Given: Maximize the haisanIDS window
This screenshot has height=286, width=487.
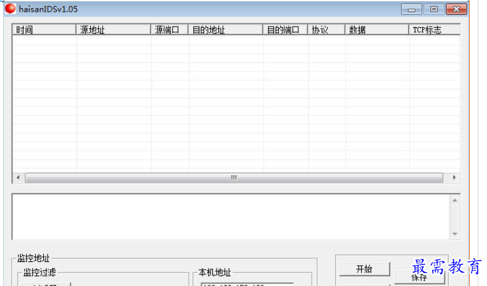Looking at the screenshot, I should pos(433,9).
